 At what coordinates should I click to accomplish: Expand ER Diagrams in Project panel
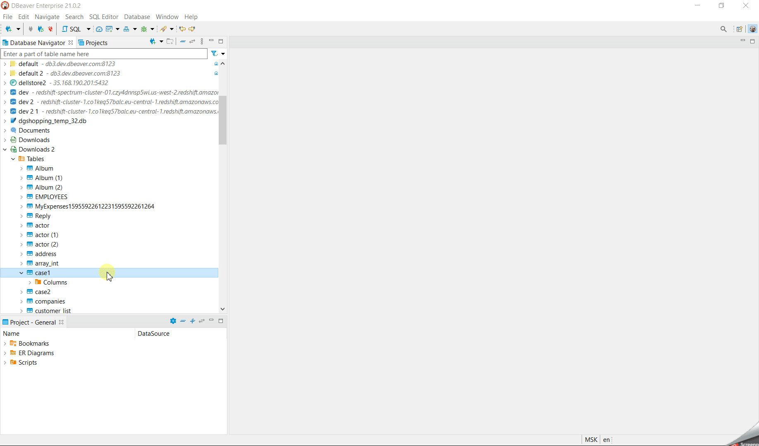[x=5, y=353]
